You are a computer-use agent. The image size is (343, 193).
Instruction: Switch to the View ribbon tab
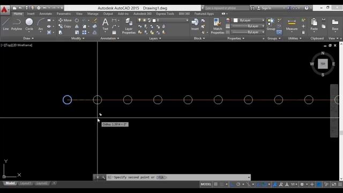(79, 14)
